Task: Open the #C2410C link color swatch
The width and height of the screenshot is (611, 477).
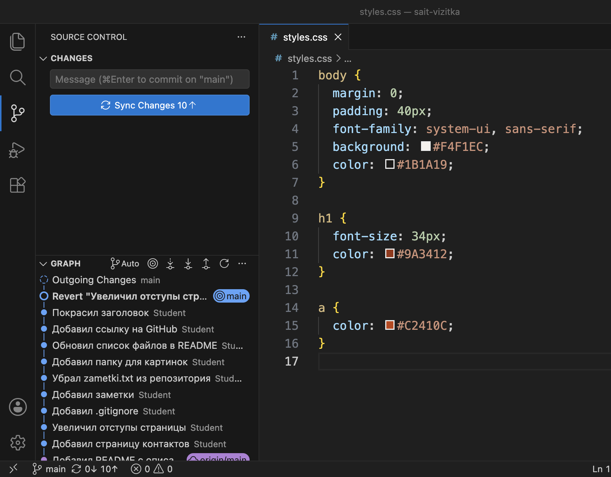Action: pyautogui.click(x=390, y=325)
